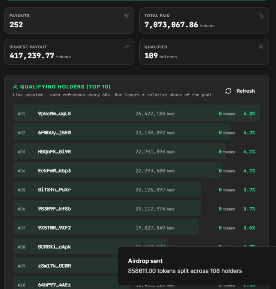
Task: Click the coins icon in Total Paid card
Action: pyautogui.click(x=261, y=16)
